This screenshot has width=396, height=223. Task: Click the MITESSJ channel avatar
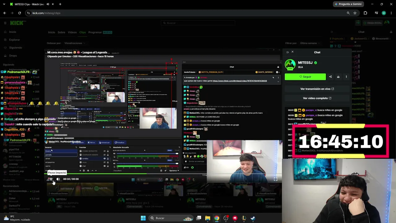[290, 64]
